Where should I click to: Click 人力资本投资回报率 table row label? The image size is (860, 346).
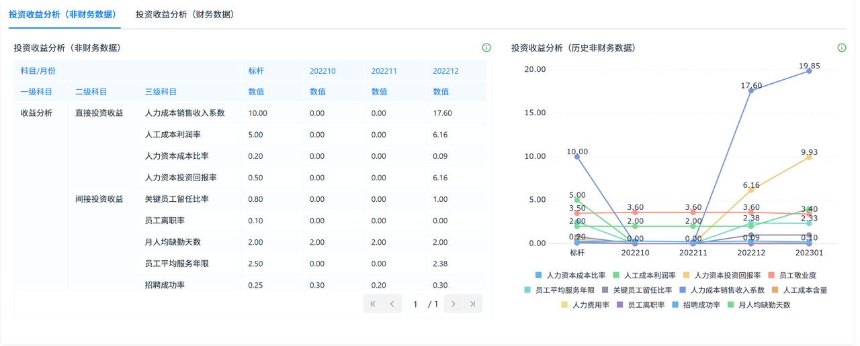point(181,178)
